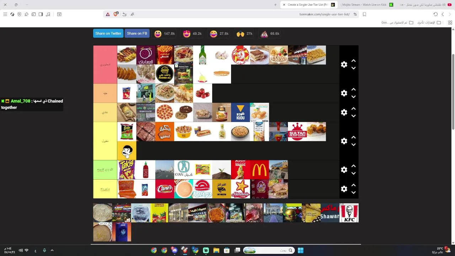Open settings gear for the pink top tier

(x=344, y=64)
